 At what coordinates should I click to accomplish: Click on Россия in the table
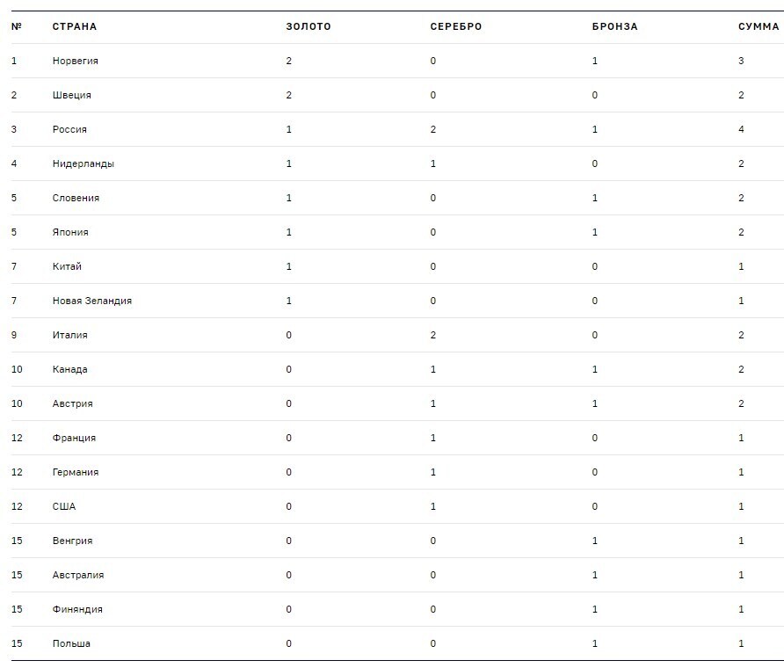click(x=70, y=129)
